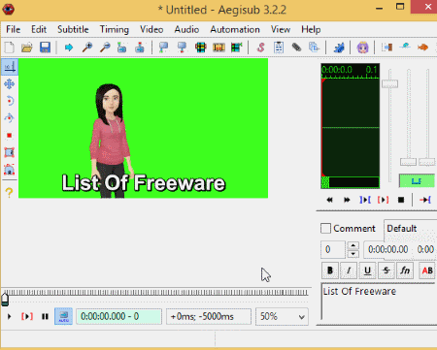Save subtitles with the floppy disk icon
This screenshot has width=437, height=350.
(x=45, y=48)
